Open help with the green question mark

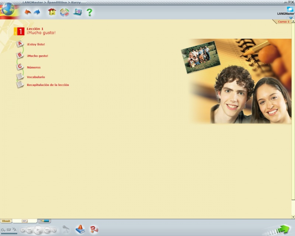[89, 13]
